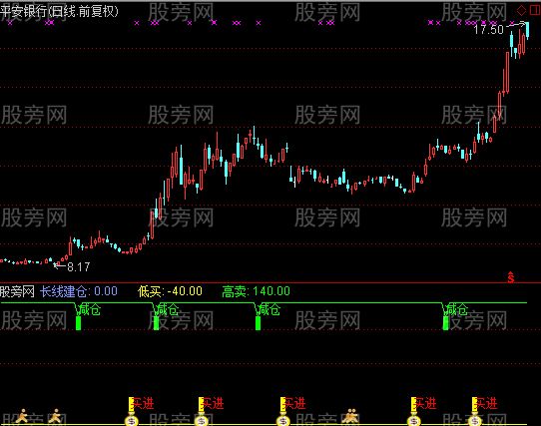Click the first (leftmost) dollar coin icon
The image size is (541, 426).
click(x=131, y=421)
